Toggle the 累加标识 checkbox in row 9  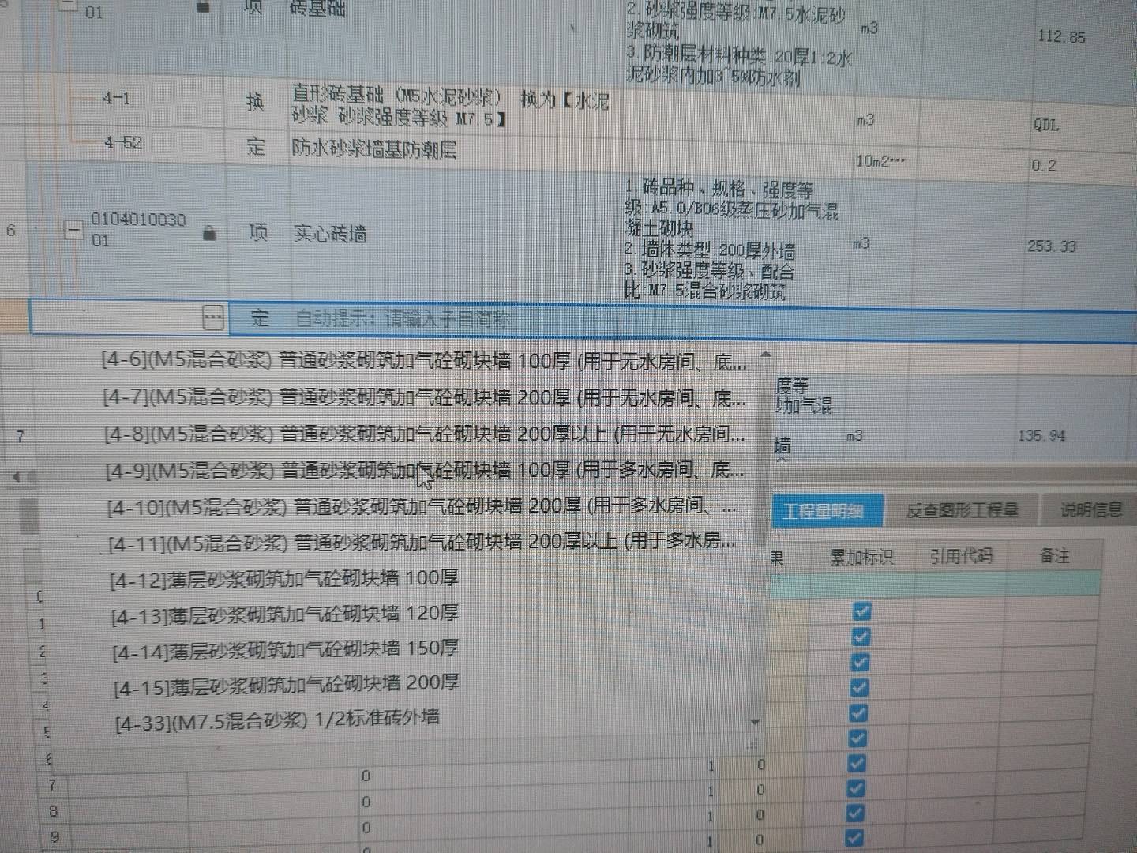[855, 813]
